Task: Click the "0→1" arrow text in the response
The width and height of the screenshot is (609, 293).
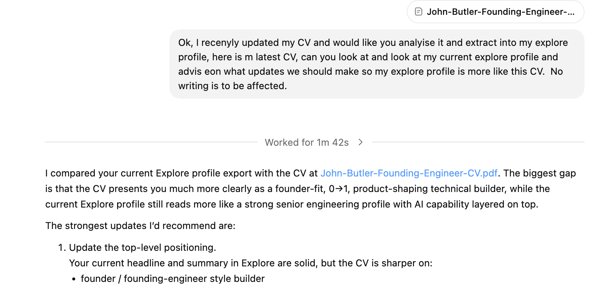Action: (x=339, y=189)
